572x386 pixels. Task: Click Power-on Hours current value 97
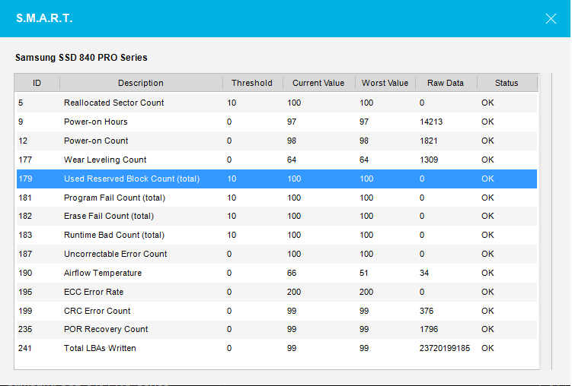click(x=292, y=122)
